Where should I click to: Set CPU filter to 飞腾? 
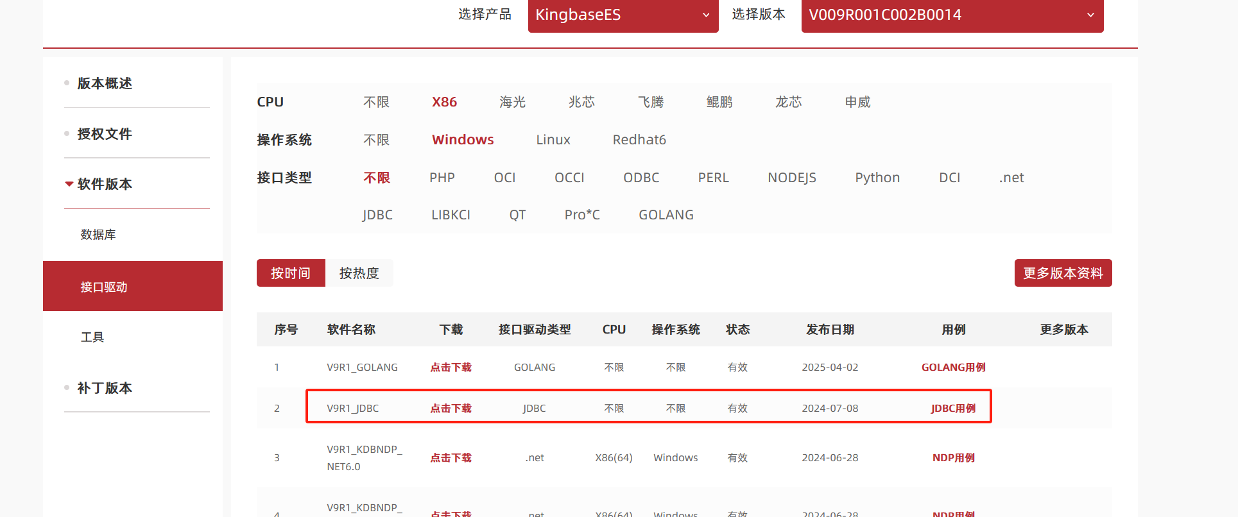[x=651, y=102]
